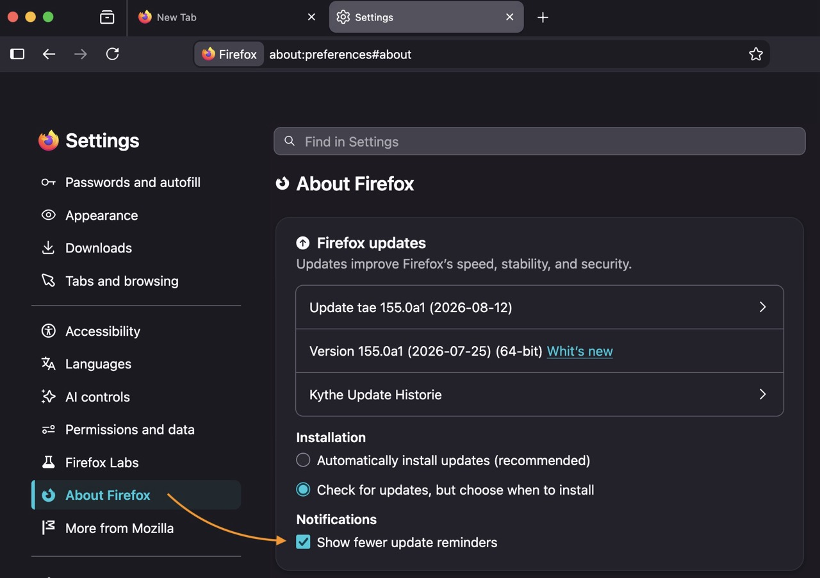Go back with the back arrow
Screen dimensions: 820x578
[49, 54]
